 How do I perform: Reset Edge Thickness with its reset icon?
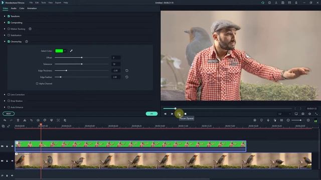tap(127, 70)
